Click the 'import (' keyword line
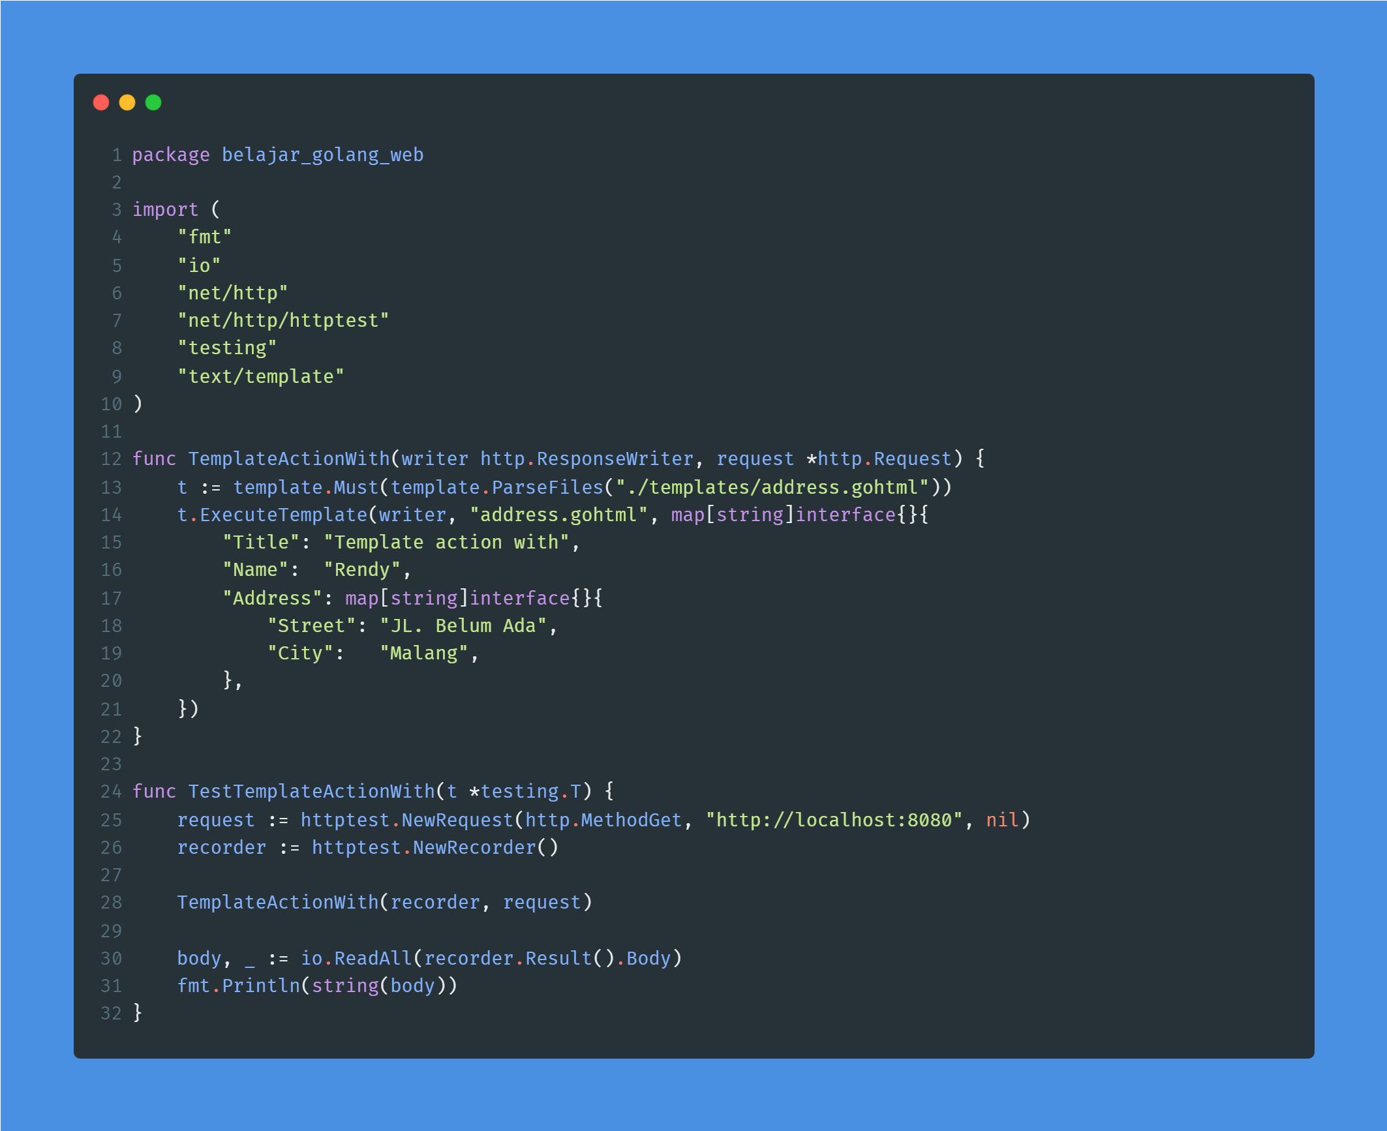Screen dimensions: 1387x1131 [x=176, y=209]
